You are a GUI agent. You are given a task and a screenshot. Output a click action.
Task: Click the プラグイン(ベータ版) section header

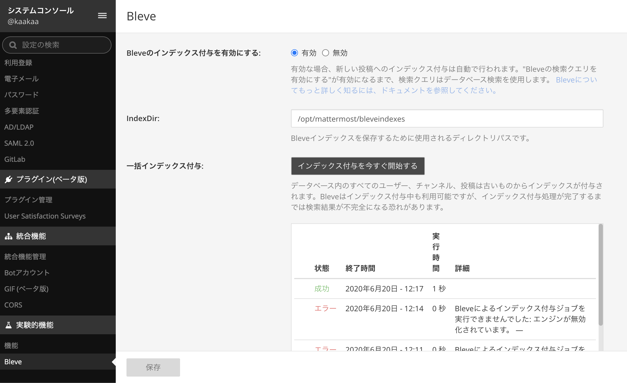pos(58,179)
